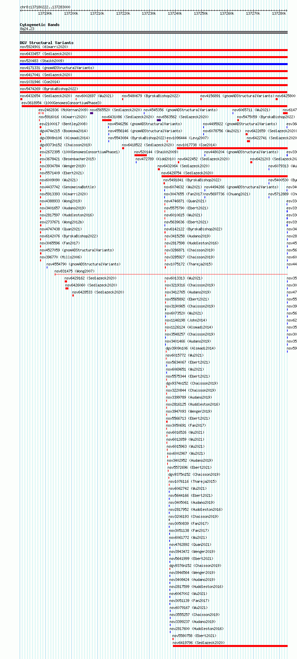
Task: Click the 137270k ruler tick label
Action: tap(253, 13)
